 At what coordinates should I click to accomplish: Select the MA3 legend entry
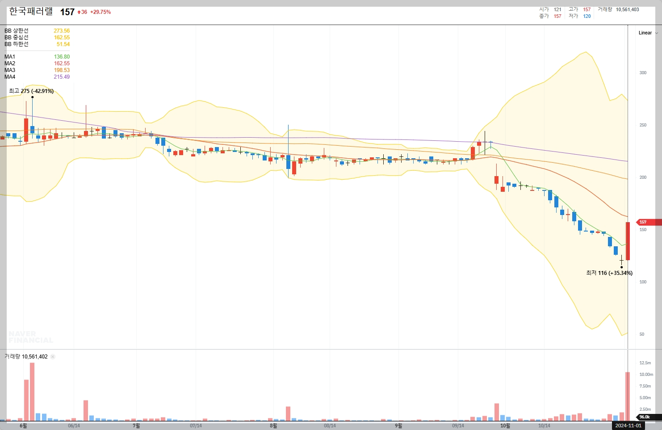pyautogui.click(x=37, y=70)
